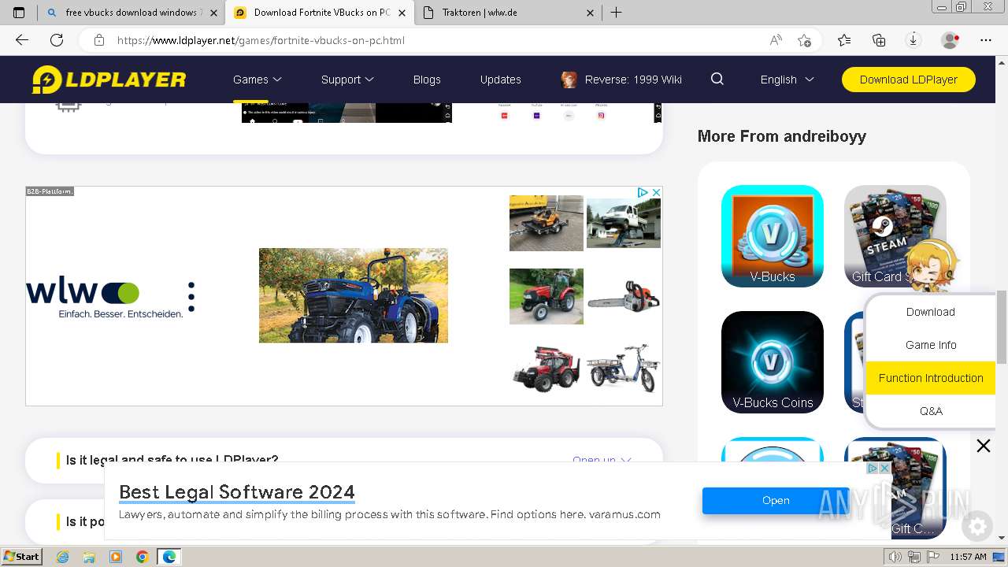Reload the page with Refresh icon

57,40
